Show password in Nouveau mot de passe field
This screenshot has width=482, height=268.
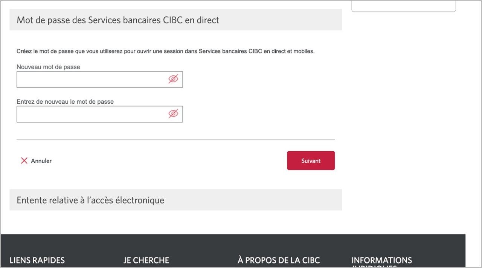coord(173,79)
